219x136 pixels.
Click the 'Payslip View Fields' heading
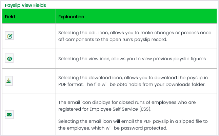tap(25, 5)
